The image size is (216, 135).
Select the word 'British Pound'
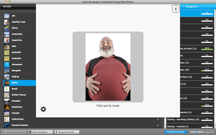(19, 95)
